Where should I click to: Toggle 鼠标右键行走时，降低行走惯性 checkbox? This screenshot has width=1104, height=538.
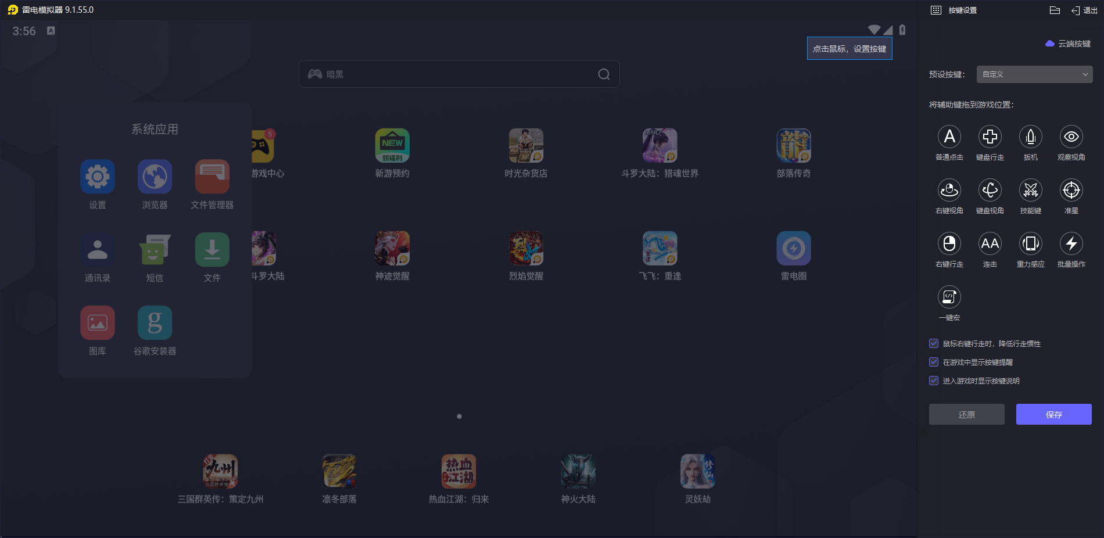(934, 343)
